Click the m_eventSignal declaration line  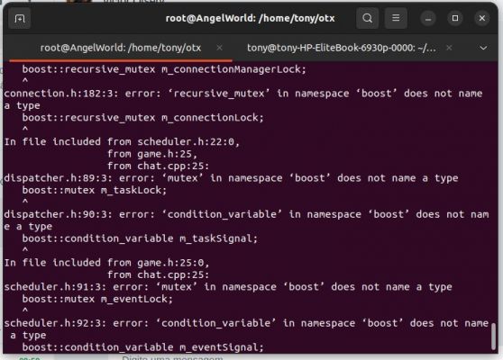(142, 347)
